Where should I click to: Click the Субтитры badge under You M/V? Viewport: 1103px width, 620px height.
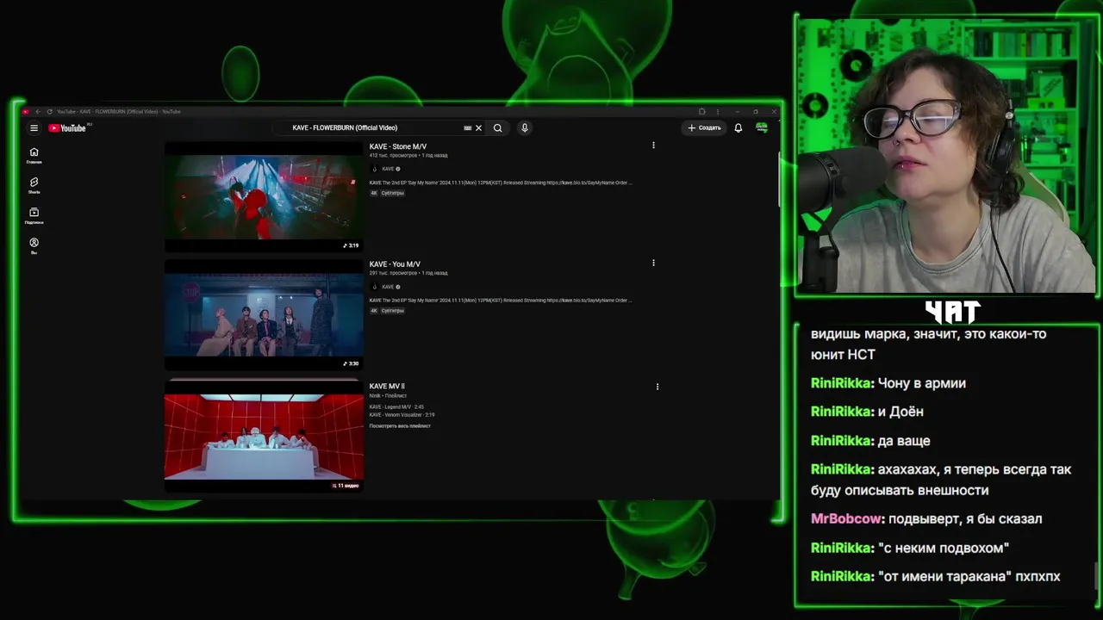(392, 311)
